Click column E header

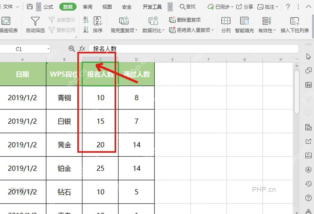(x=172, y=60)
